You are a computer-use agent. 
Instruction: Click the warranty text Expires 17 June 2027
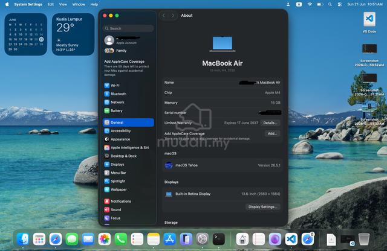point(241,122)
